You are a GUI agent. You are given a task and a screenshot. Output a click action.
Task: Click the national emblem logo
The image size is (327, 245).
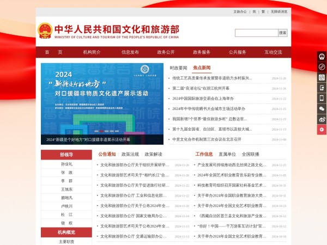[45, 30]
